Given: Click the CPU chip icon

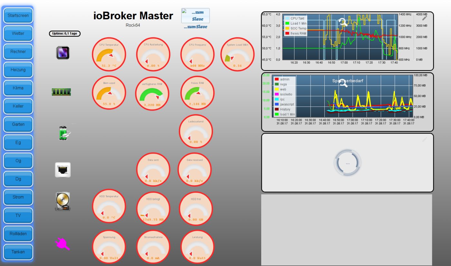Looking at the screenshot, I should click(x=63, y=53).
